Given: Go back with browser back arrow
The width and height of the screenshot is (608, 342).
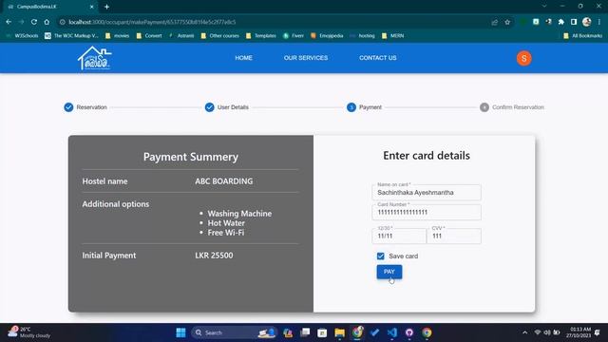Looking at the screenshot, I should pyautogui.click(x=9, y=22).
